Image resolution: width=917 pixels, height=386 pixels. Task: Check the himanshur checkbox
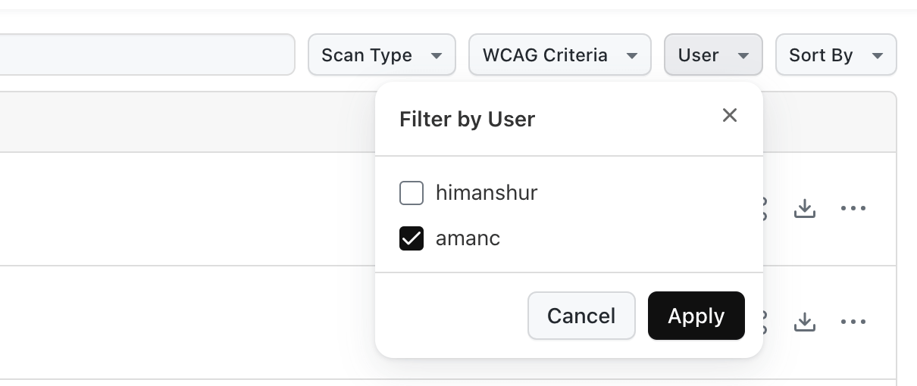tap(412, 194)
